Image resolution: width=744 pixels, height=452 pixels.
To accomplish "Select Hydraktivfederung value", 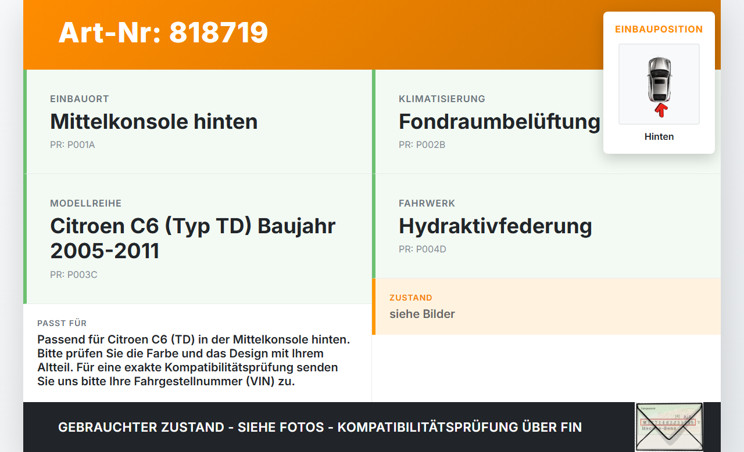I will [x=495, y=226].
